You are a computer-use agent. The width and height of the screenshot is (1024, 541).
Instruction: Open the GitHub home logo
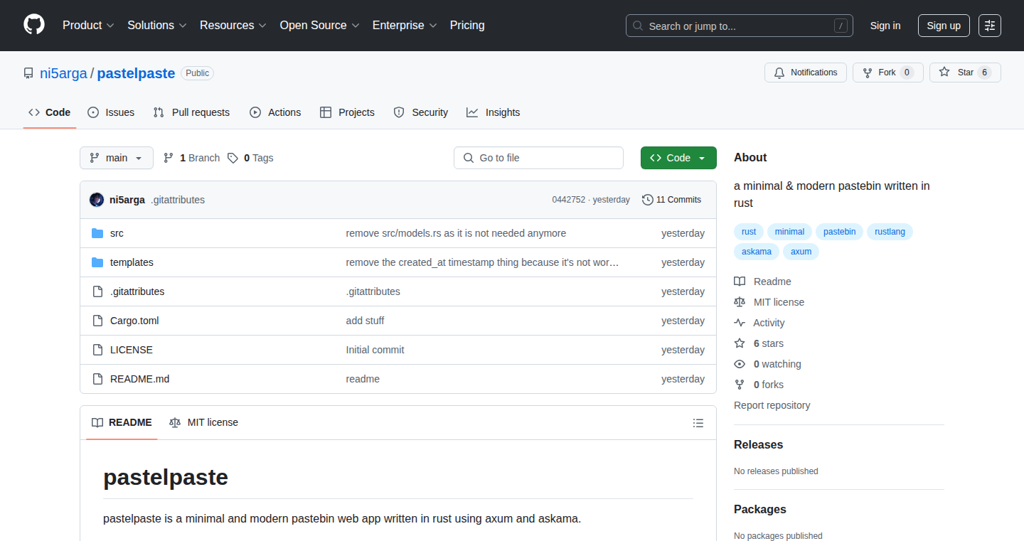pos(34,26)
